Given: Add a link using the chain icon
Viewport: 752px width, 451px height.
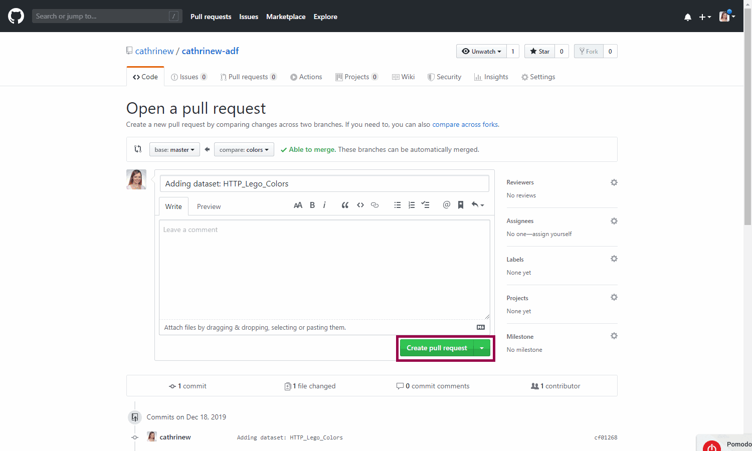Looking at the screenshot, I should (x=374, y=205).
